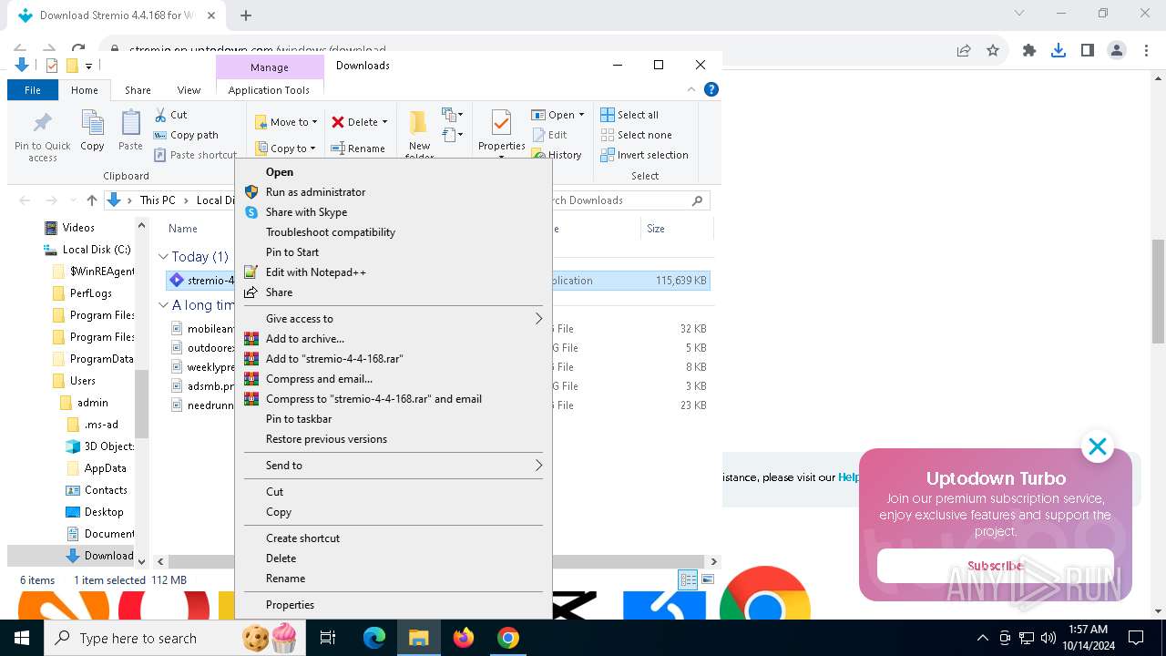
Task: Open Microsoft Edge from taskbar
Action: pyautogui.click(x=374, y=638)
